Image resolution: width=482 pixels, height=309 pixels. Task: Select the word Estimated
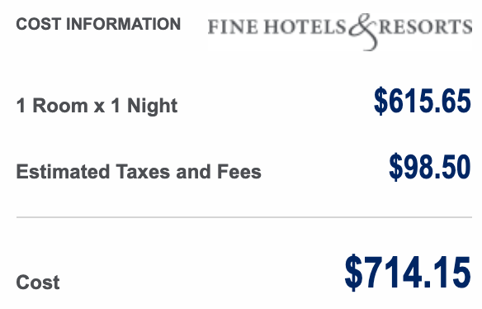coord(63,172)
